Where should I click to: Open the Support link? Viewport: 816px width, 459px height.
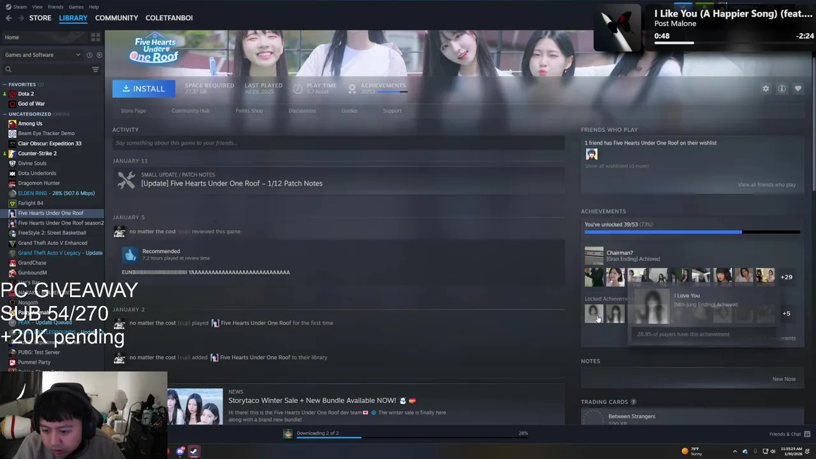click(x=392, y=111)
